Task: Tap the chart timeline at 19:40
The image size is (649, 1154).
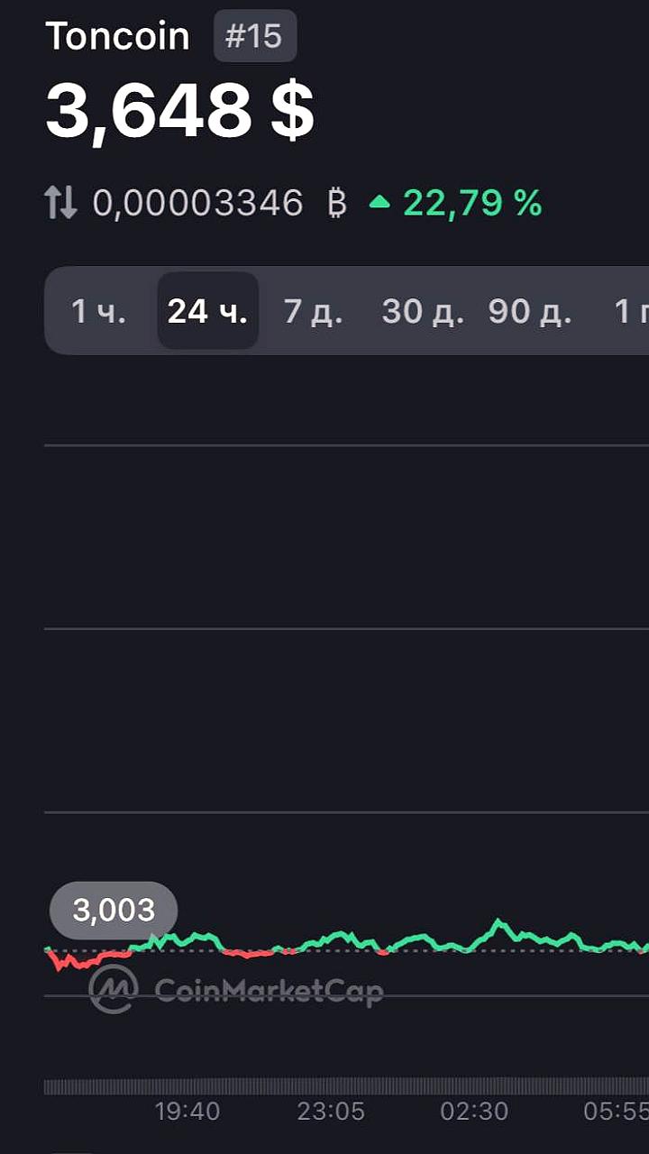Action: tap(187, 1112)
